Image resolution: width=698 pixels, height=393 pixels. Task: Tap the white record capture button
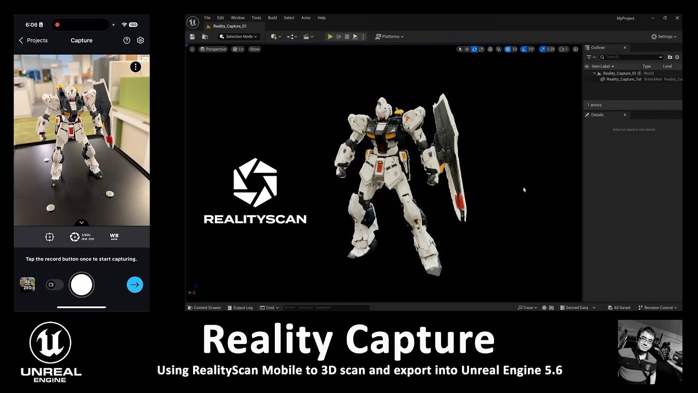click(81, 284)
